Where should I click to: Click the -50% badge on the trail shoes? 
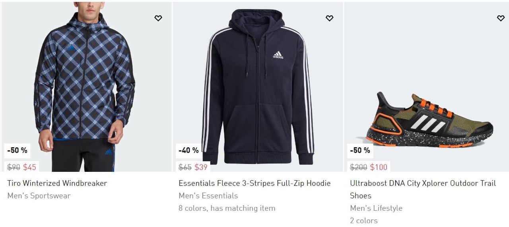coord(360,150)
